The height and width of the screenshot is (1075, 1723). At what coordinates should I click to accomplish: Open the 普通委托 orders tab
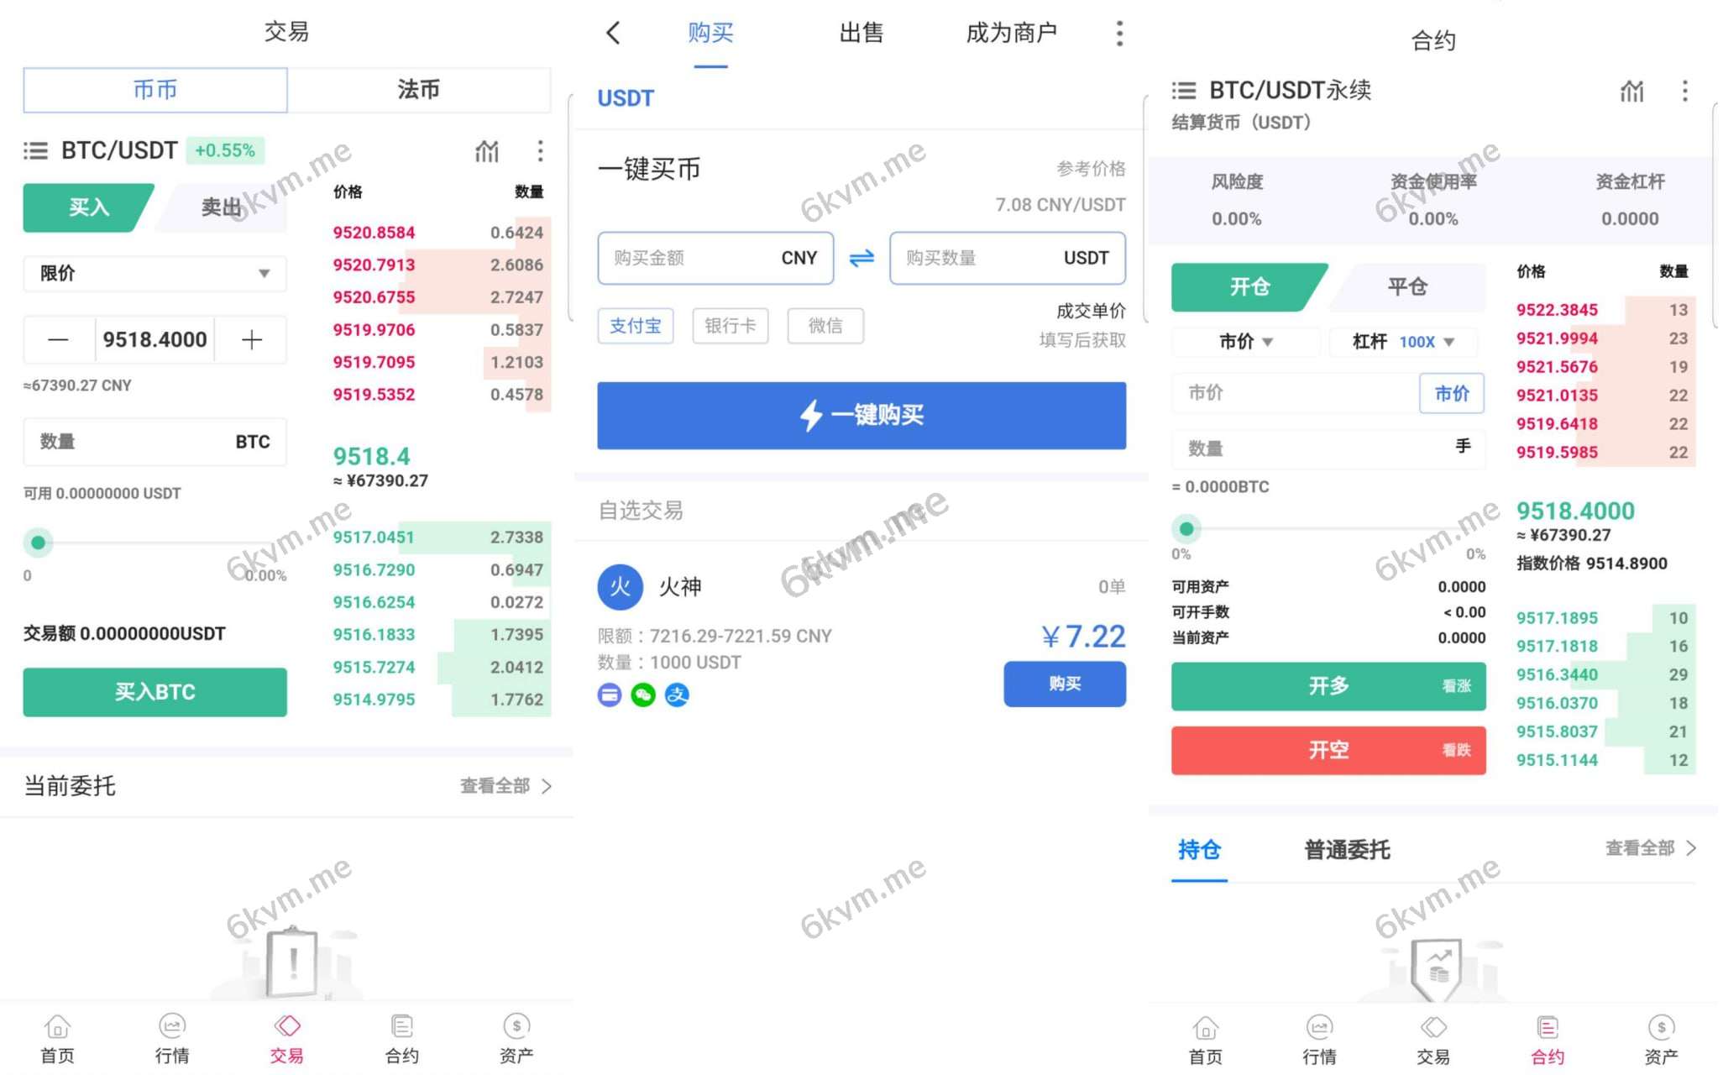tap(1345, 850)
